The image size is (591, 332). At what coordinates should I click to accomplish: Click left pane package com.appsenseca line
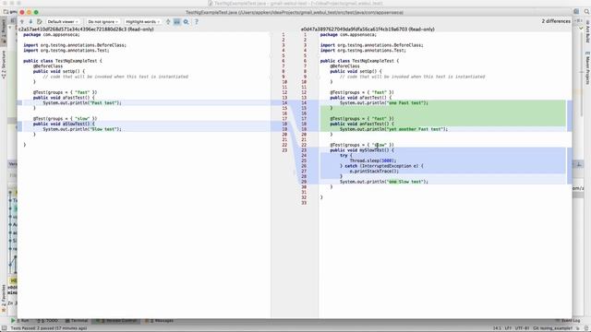click(52, 35)
